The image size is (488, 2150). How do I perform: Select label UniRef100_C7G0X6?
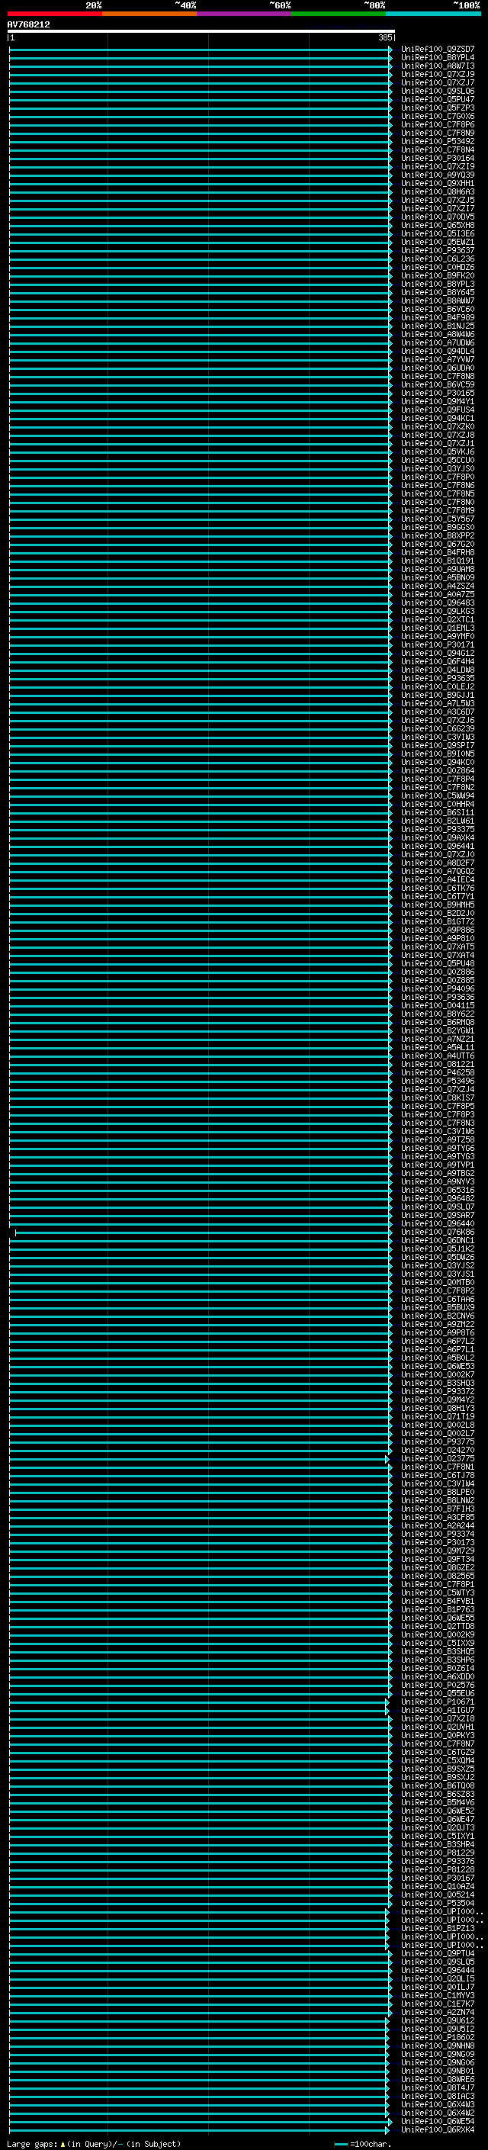pos(437,116)
